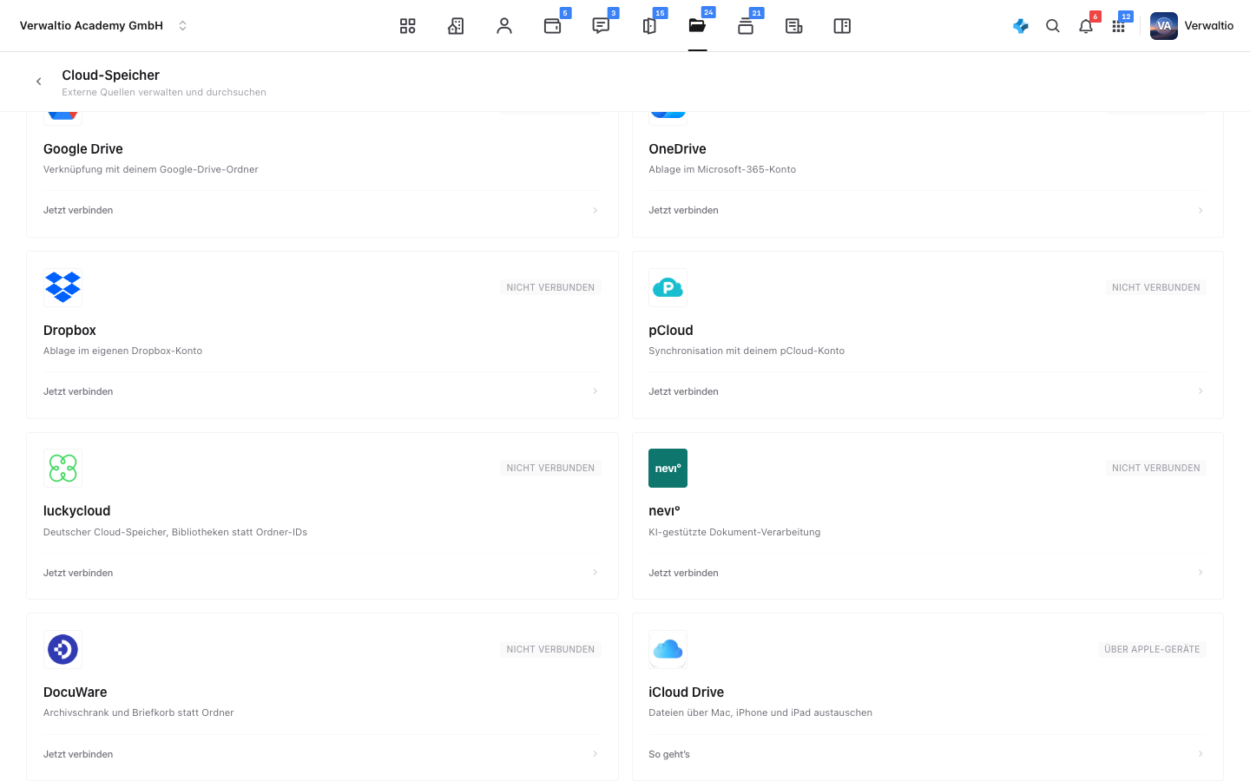Click 'Jetzt verbinden' for nevi°
Viewport: 1250px width, 781px height.
683,573
